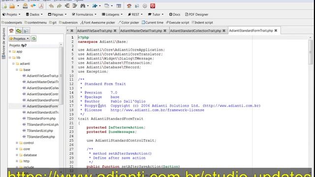Open the REST menu
This screenshot has height=177, width=315.
click(x=135, y=14)
